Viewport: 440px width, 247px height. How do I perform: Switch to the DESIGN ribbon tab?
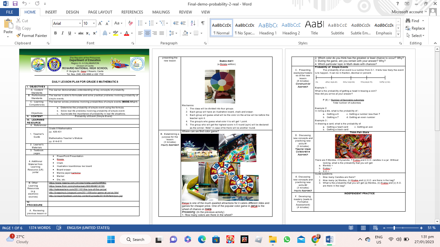(72, 12)
